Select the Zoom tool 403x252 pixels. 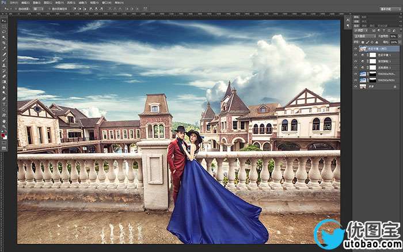pos(3,127)
